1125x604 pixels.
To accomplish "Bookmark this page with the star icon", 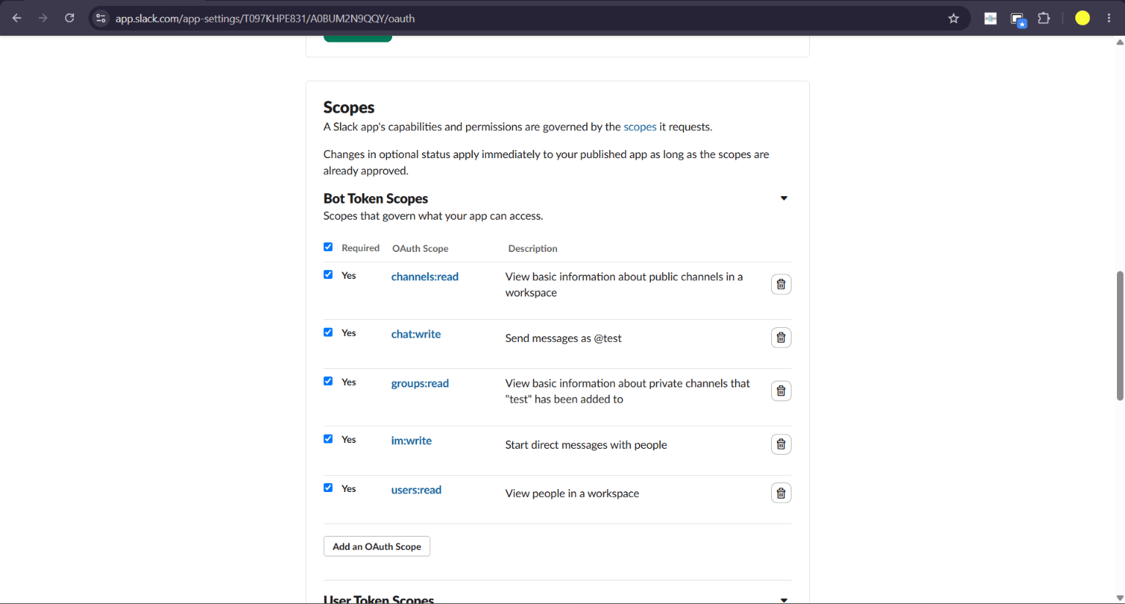I will click(954, 18).
